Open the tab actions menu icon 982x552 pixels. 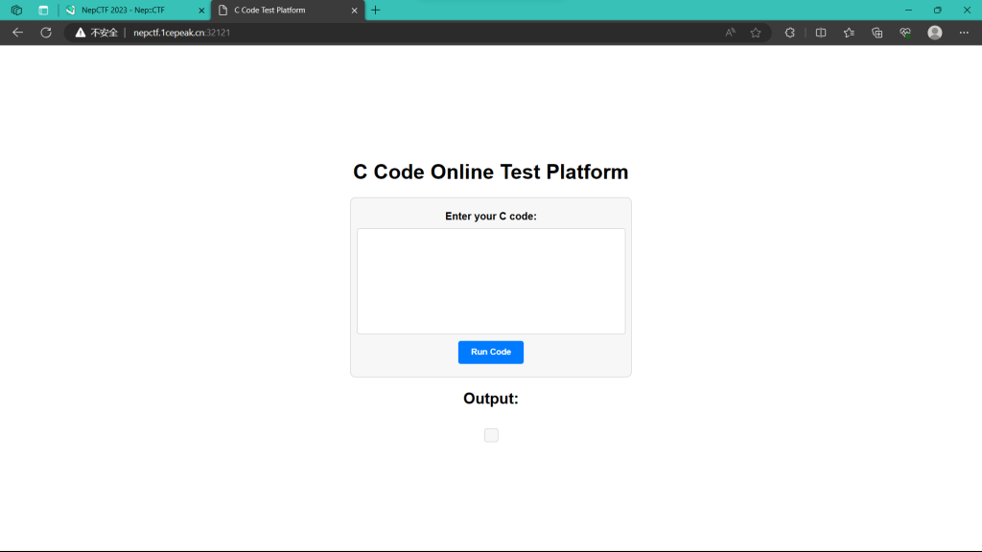[x=43, y=10]
